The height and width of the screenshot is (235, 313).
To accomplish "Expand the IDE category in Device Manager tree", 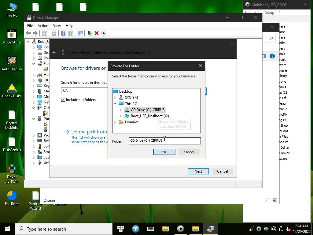I will [x=34, y=80].
